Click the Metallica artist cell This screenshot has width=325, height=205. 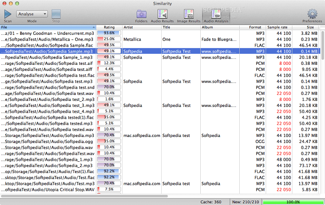pos(132,39)
